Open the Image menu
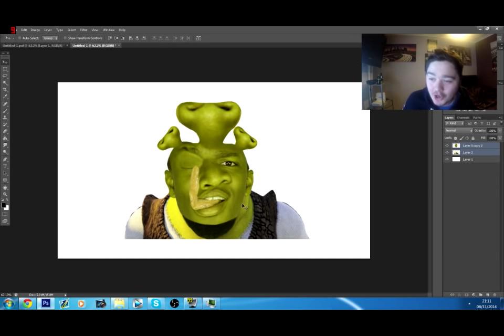This screenshot has width=504, height=336. pos(35,30)
